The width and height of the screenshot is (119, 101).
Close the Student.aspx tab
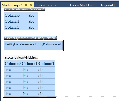[31, 5]
